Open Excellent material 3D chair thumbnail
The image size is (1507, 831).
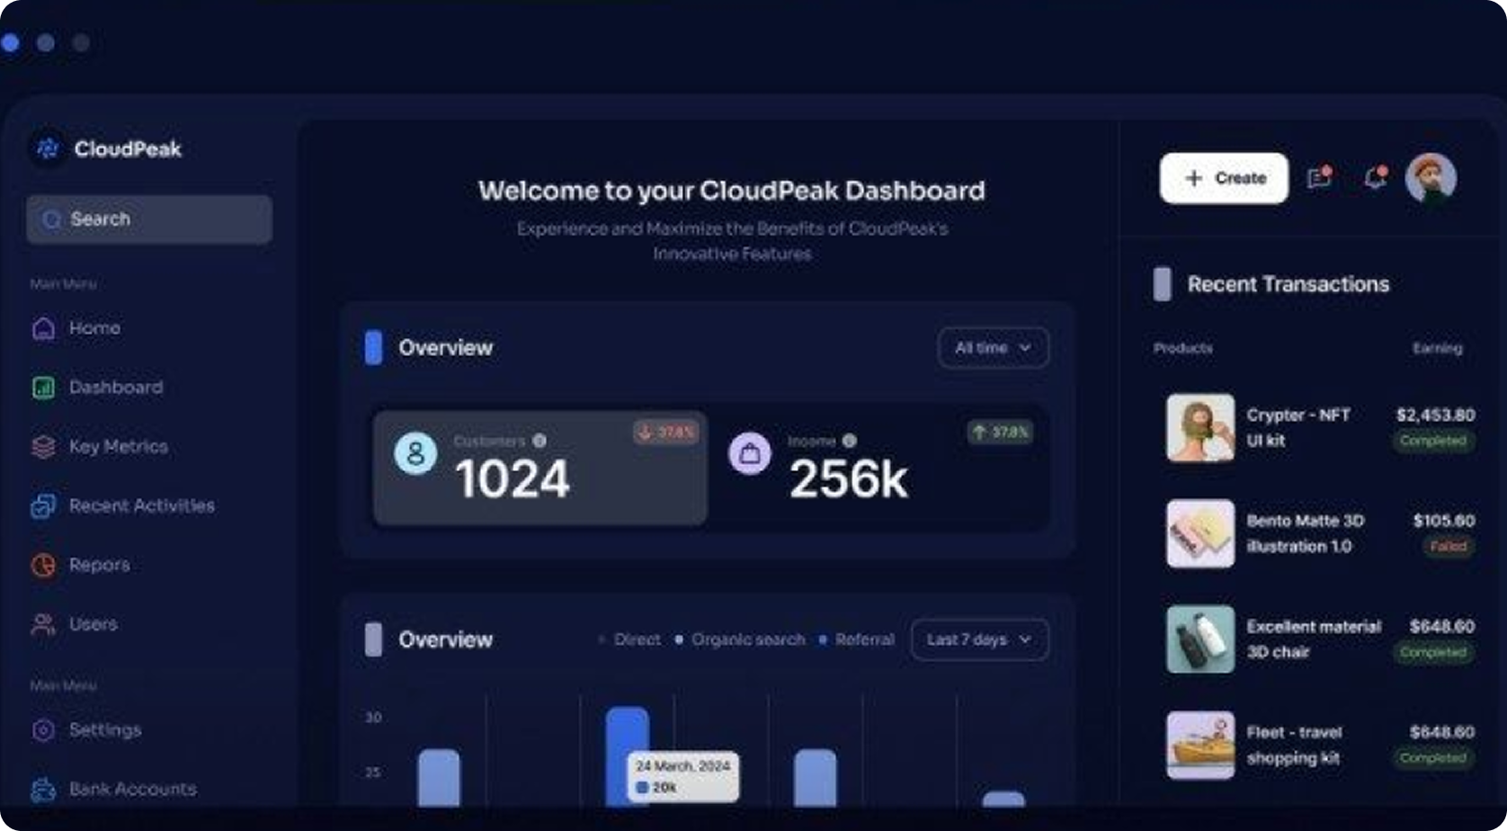pos(1200,640)
